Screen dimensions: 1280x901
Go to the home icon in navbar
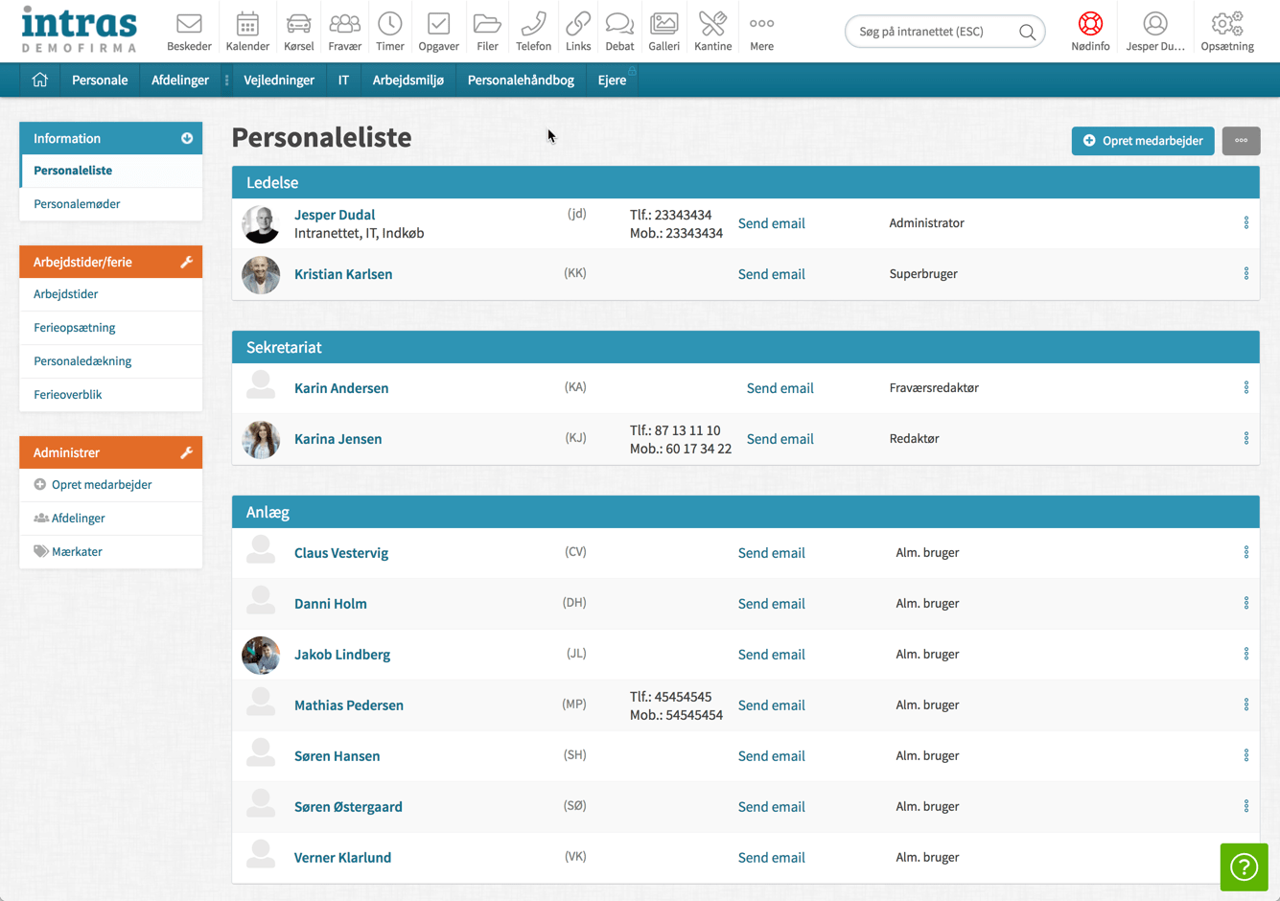tap(39, 81)
